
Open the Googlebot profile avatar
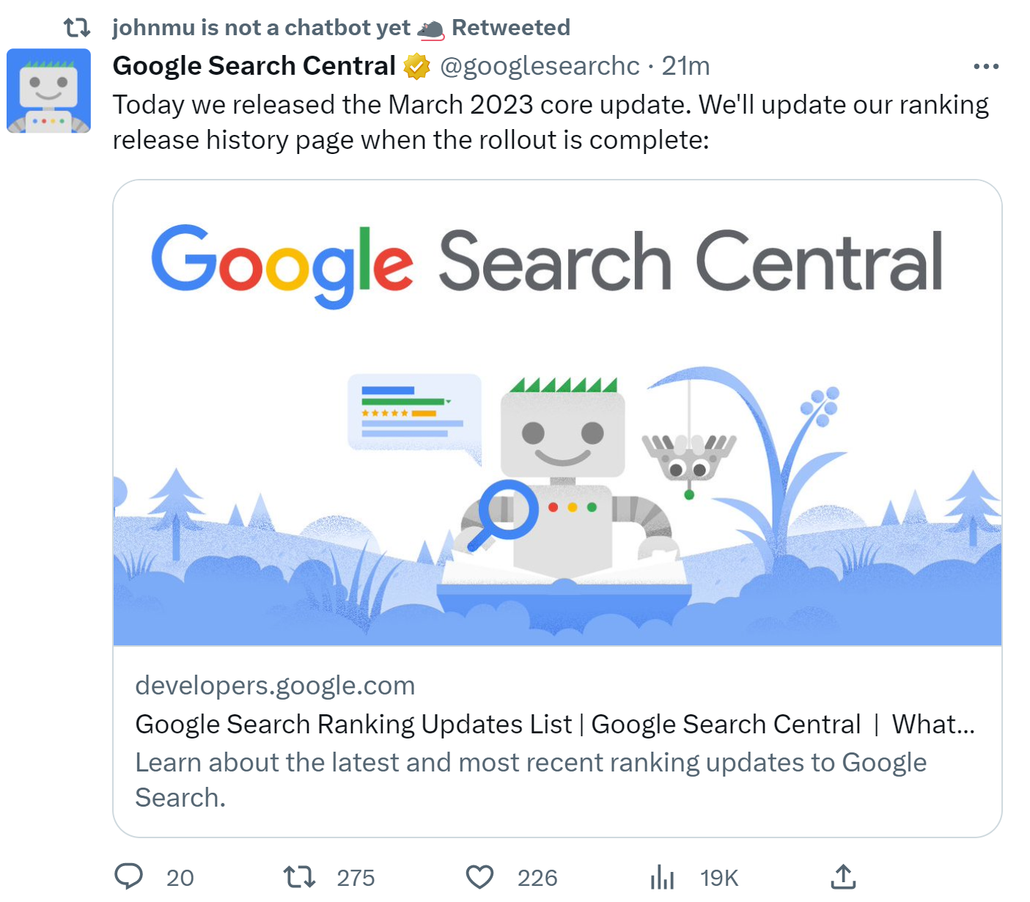click(48, 89)
